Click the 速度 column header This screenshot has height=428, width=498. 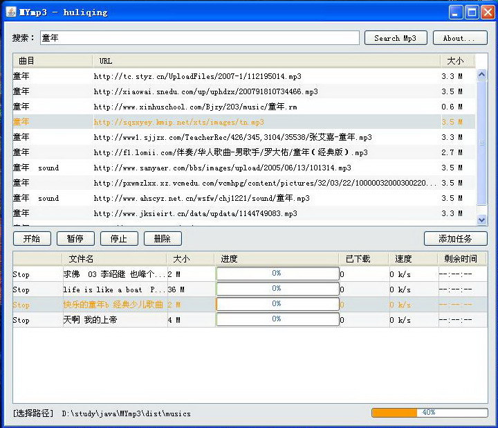coord(413,259)
